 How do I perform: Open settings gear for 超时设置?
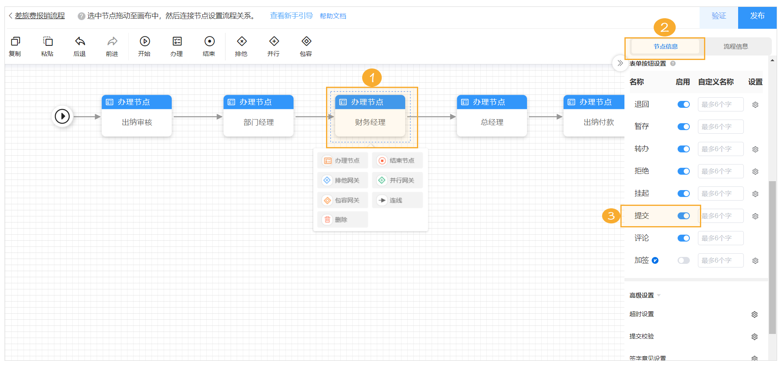tap(754, 314)
